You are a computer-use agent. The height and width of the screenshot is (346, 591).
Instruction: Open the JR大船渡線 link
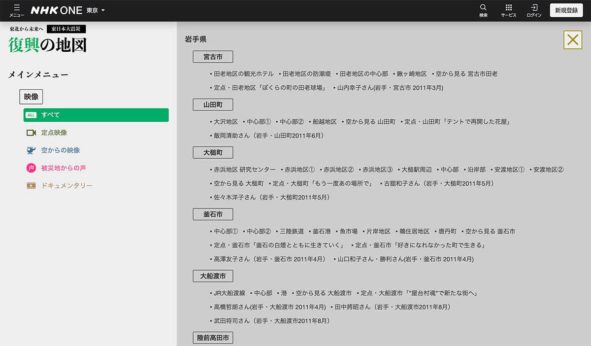pos(229,293)
